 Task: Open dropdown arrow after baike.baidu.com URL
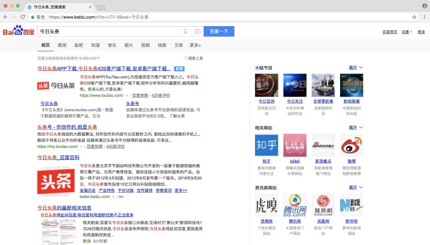(113, 197)
